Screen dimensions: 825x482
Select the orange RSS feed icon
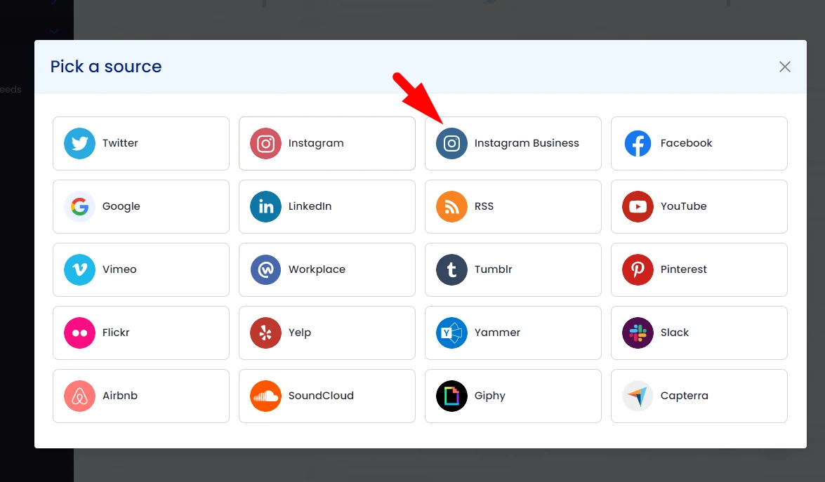[451, 206]
